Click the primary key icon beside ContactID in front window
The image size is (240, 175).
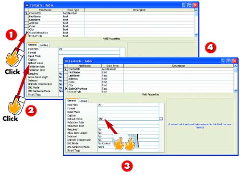(x=66, y=69)
